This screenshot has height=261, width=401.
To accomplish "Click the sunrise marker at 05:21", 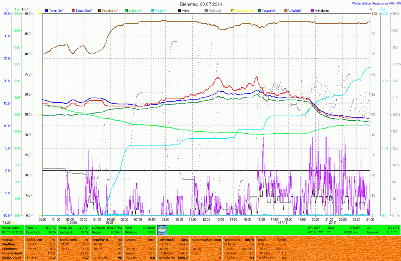I will [x=116, y=223].
